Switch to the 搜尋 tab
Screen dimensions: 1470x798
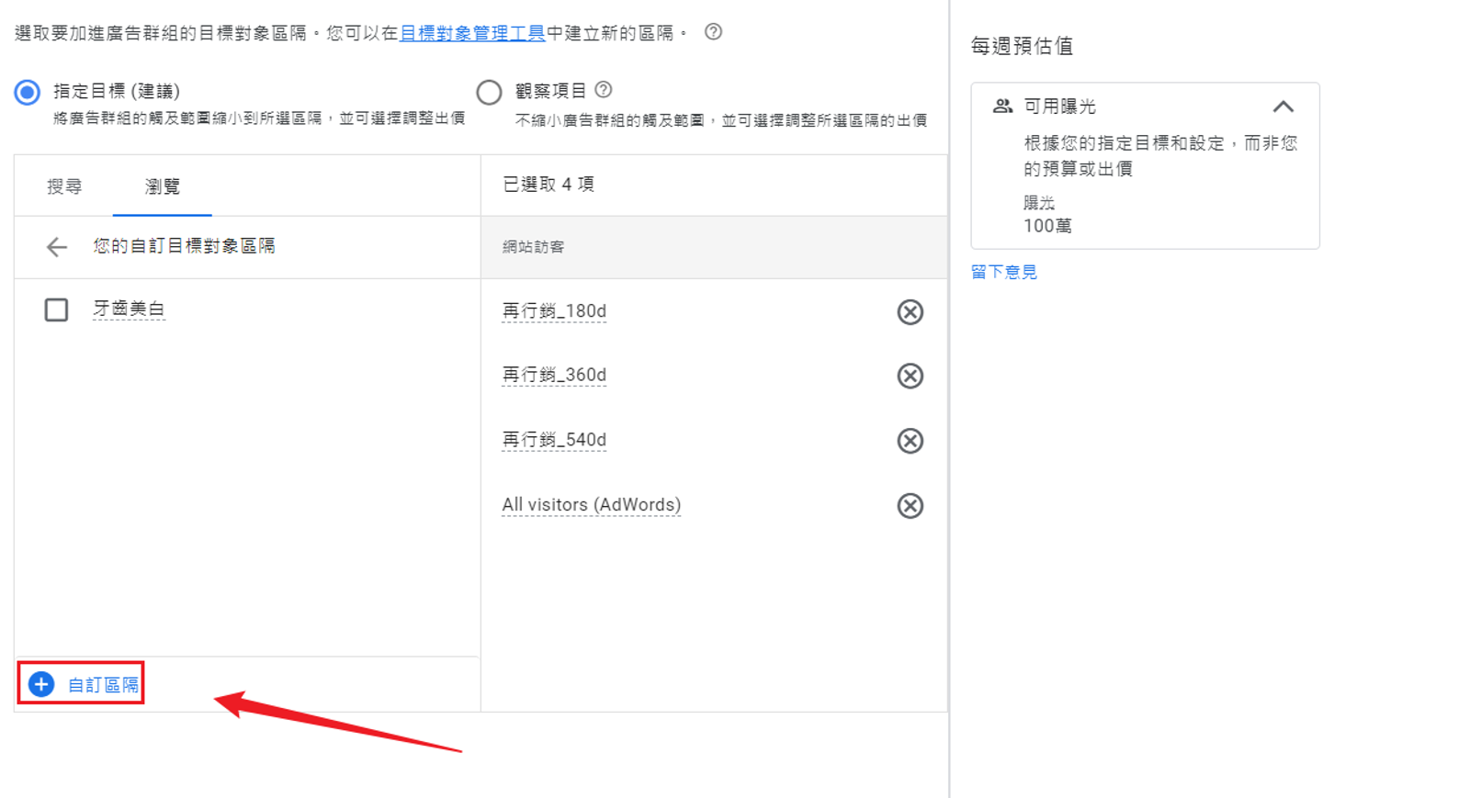pos(64,186)
